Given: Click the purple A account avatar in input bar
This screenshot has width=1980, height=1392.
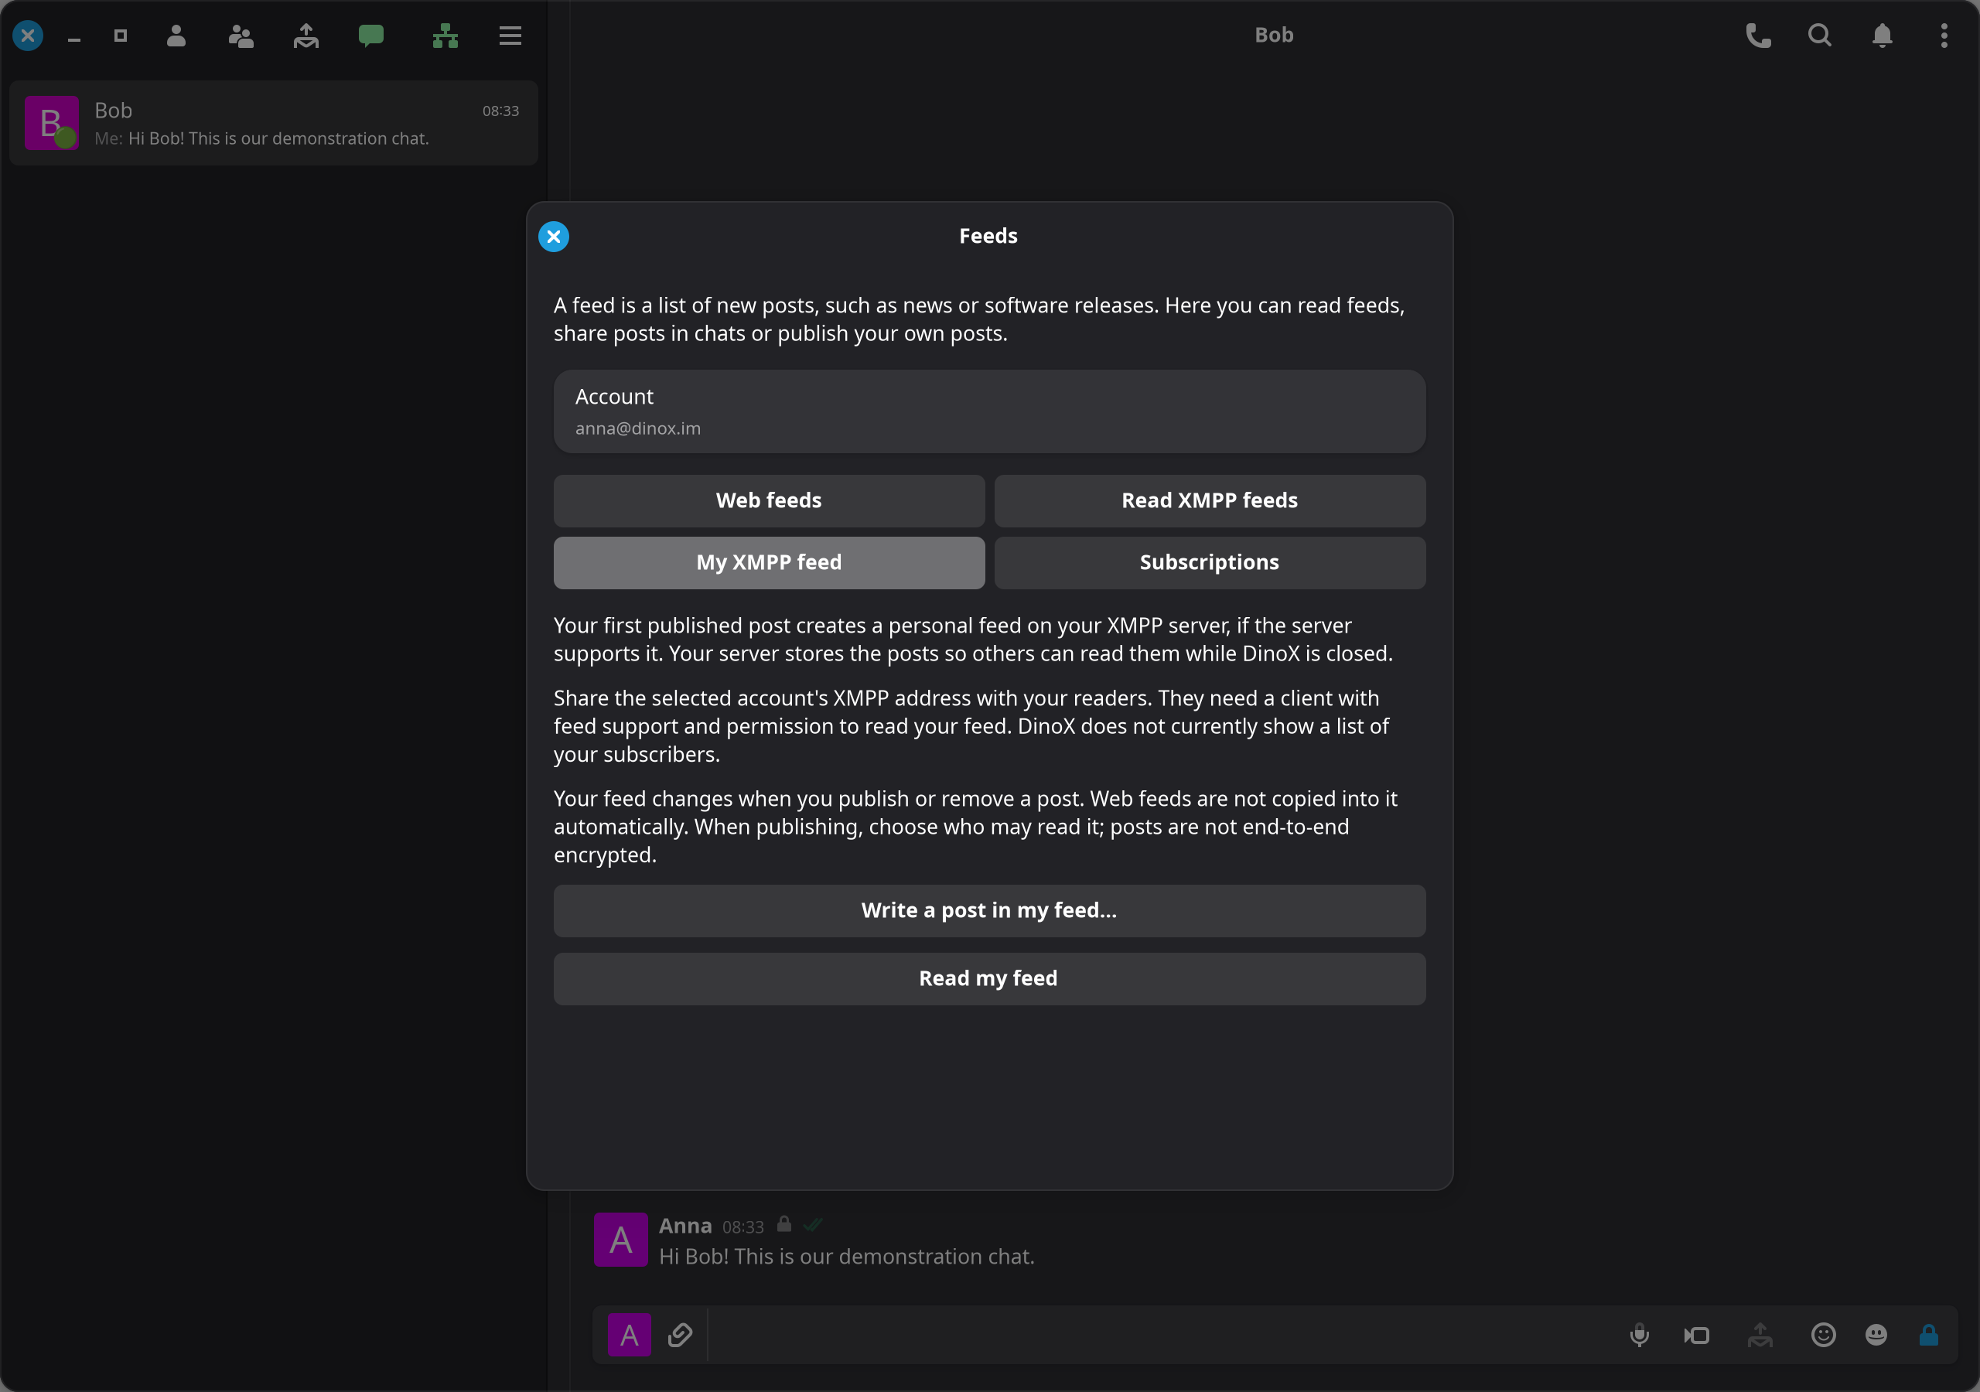Looking at the screenshot, I should [630, 1335].
